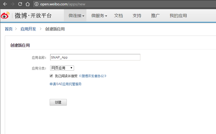Reload the page with refresh icon
The width and height of the screenshot is (216, 134).
20,4
